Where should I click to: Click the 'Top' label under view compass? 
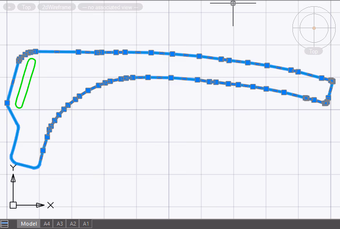pos(313,51)
